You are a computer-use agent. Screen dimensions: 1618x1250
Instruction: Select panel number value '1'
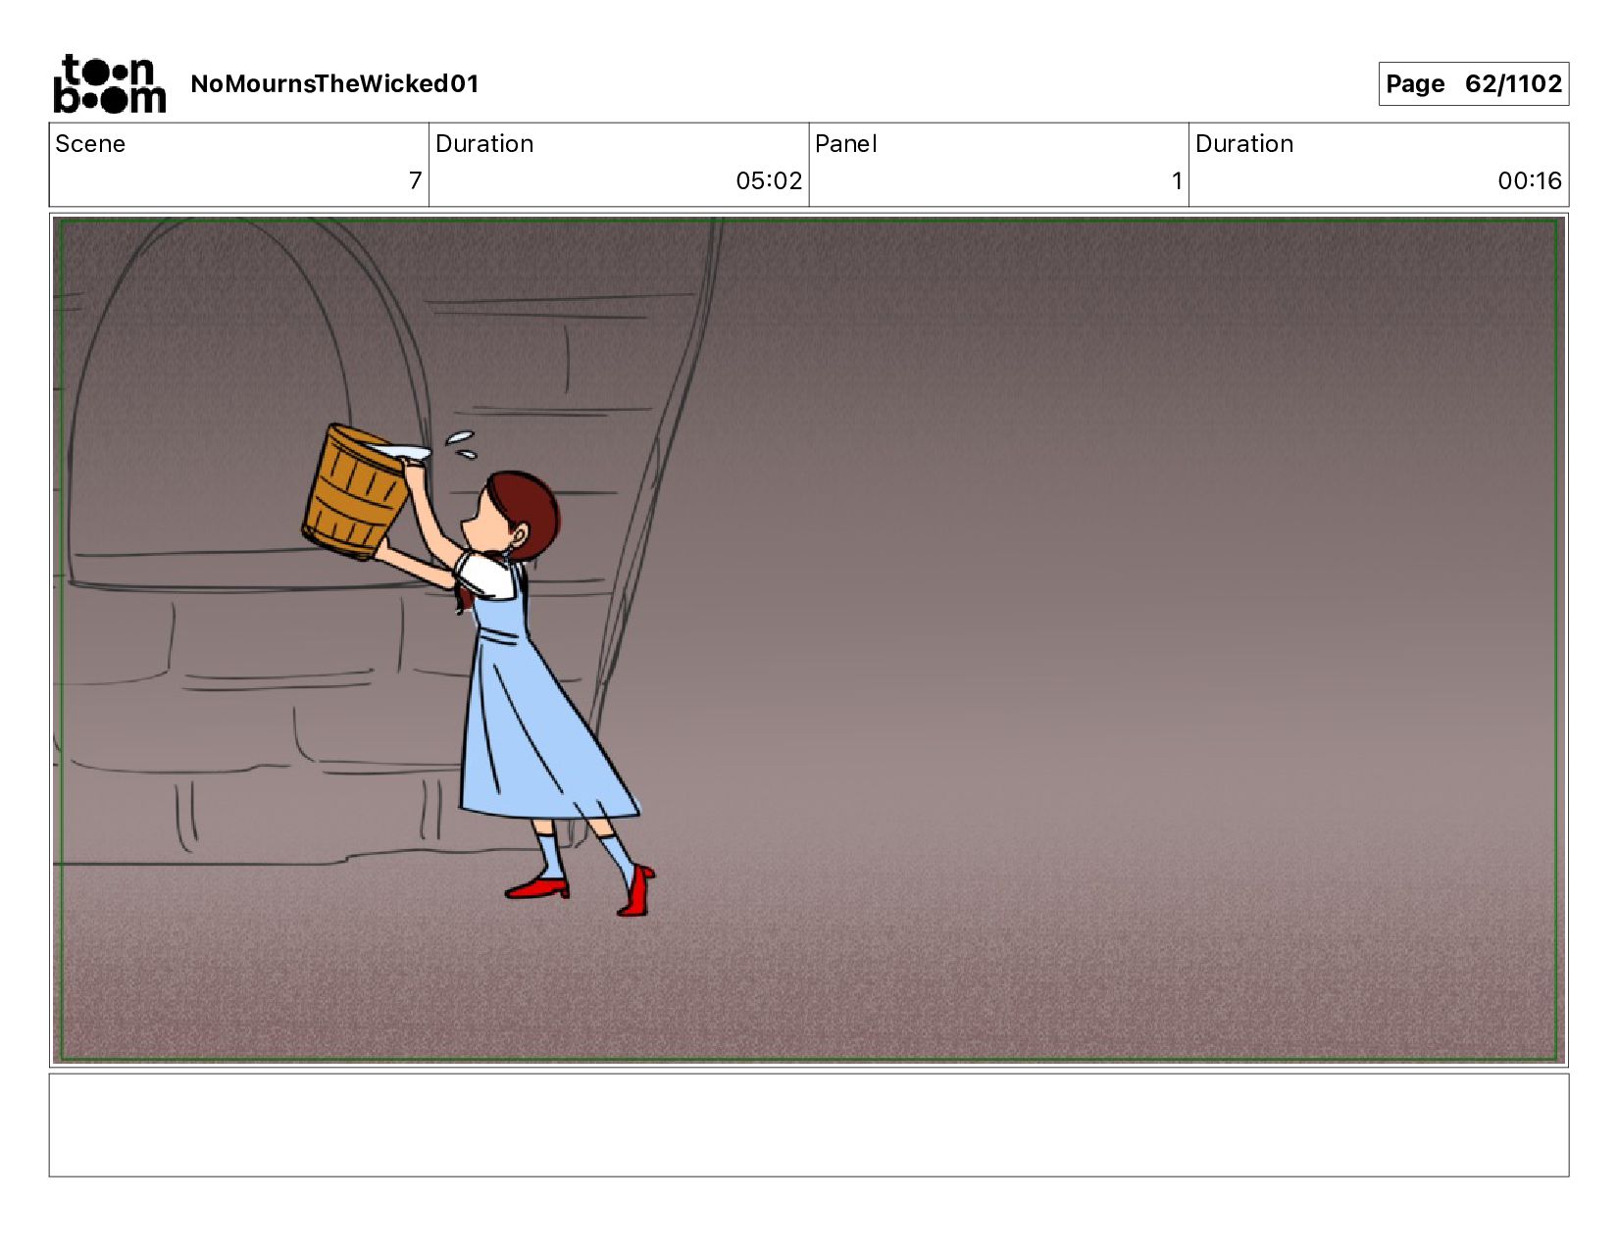(1177, 181)
